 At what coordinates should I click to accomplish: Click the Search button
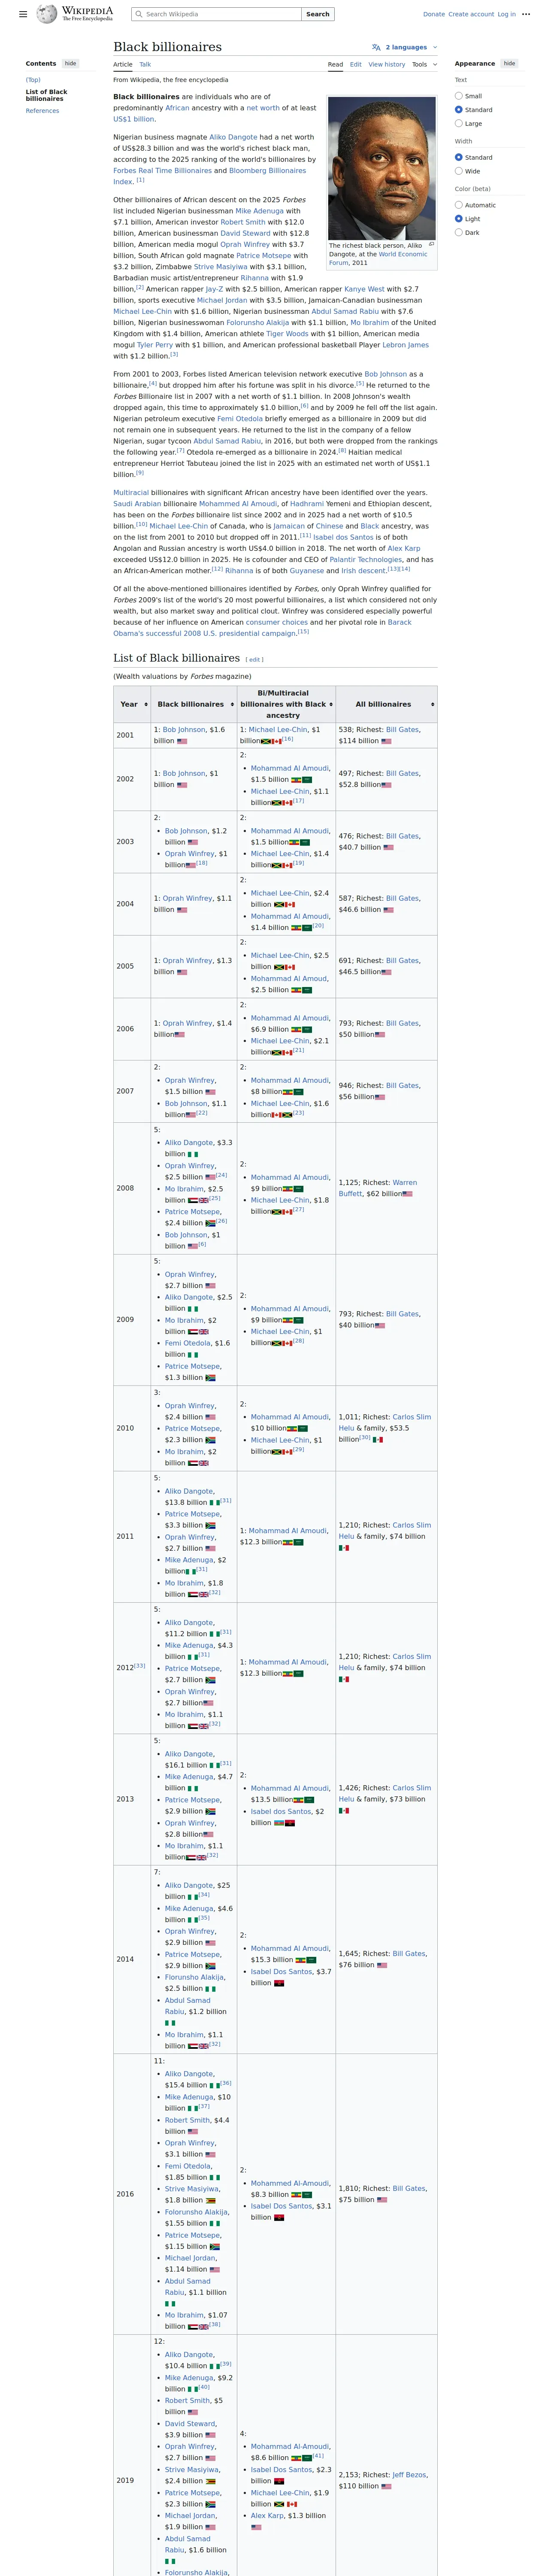click(318, 14)
